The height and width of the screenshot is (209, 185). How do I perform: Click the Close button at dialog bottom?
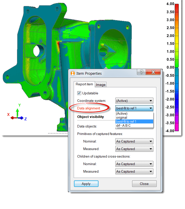coord(144,184)
